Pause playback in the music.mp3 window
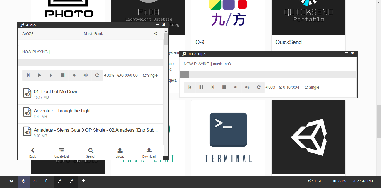Viewport: 381px width, 188px height. (x=201, y=87)
